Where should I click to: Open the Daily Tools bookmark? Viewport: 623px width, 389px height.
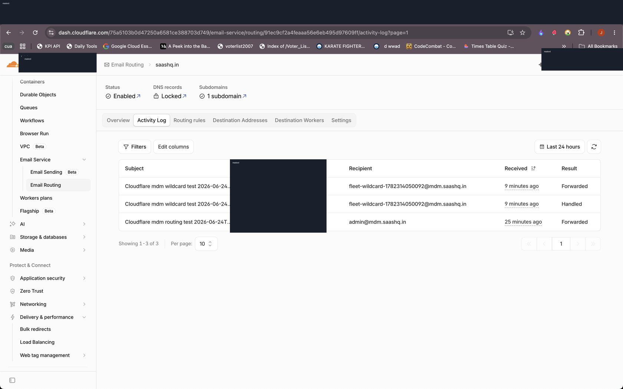(x=82, y=46)
